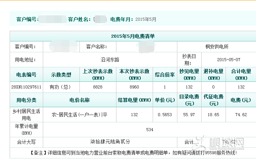Image resolution: width=256 pixels, height=160 pixels.
Task: Select the 电费年月 value 2015年5月
Action: point(146,19)
